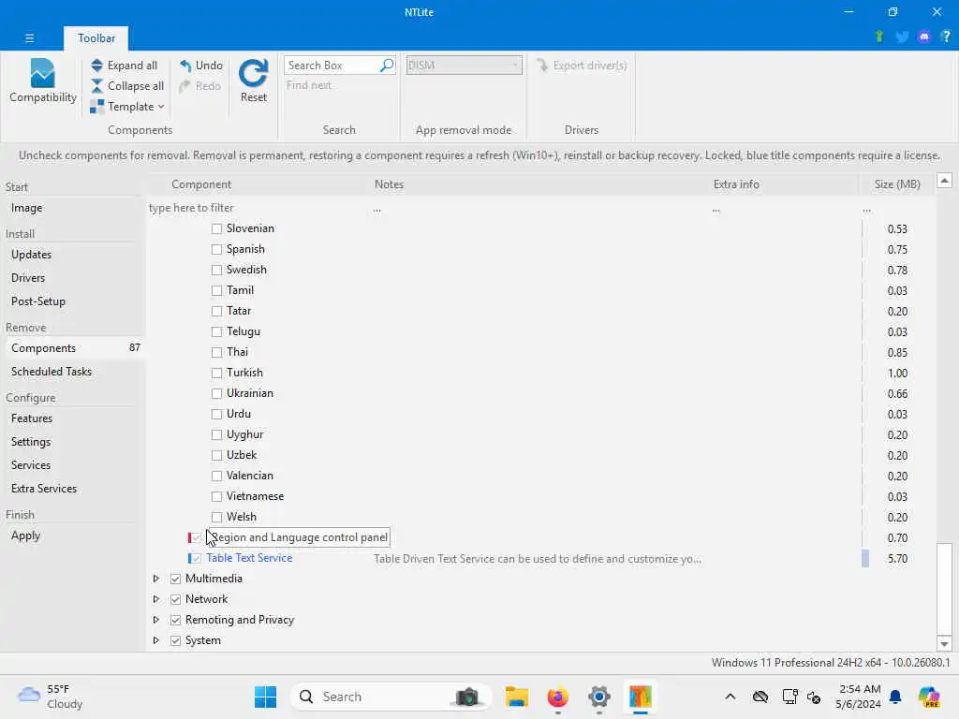Open the Post-Setup page
Image resolution: width=959 pixels, height=719 pixels.
pyautogui.click(x=37, y=301)
